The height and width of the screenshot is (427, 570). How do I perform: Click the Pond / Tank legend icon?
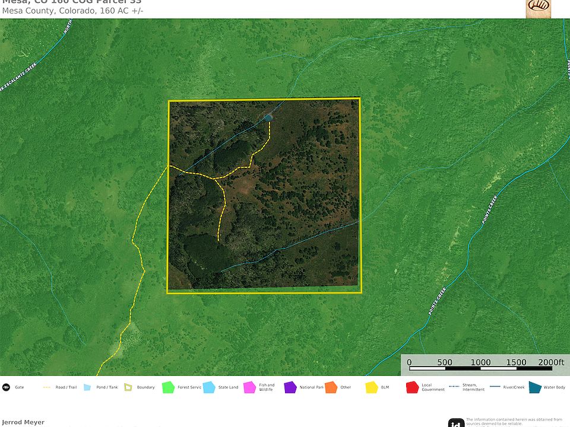click(x=87, y=387)
